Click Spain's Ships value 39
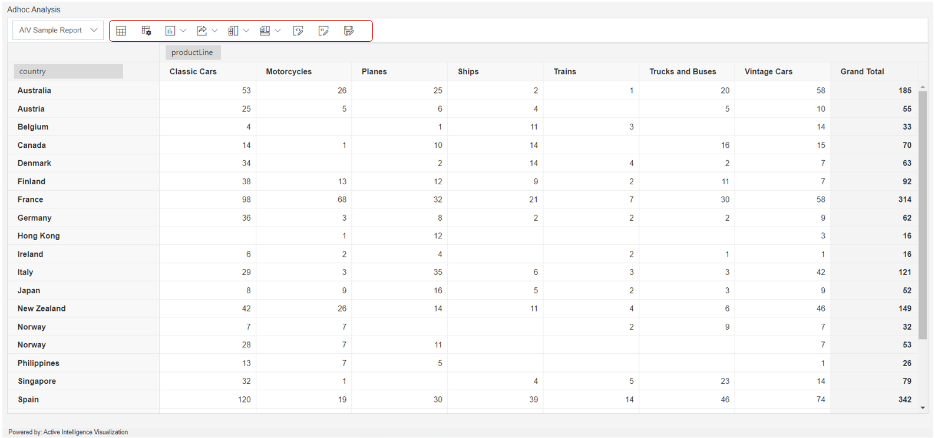This screenshot has width=935, height=438. pos(533,400)
